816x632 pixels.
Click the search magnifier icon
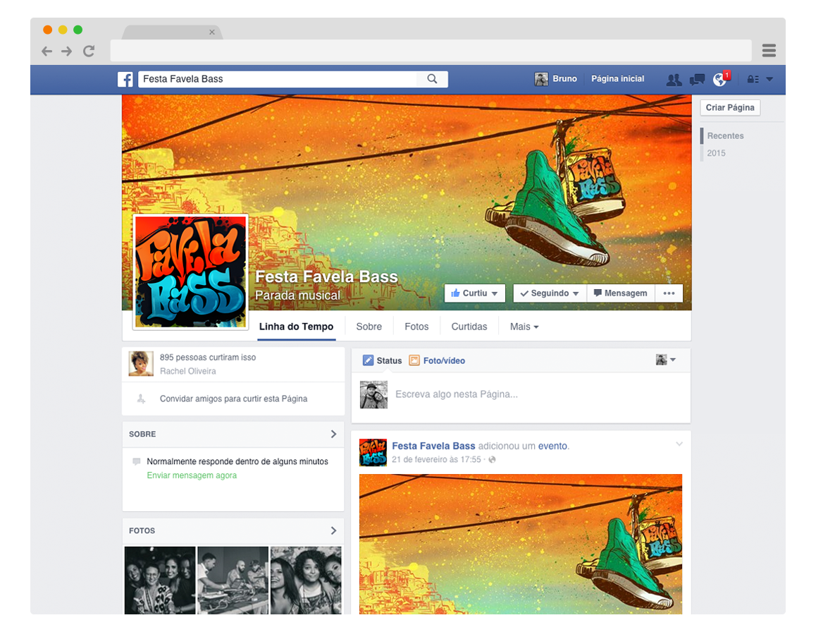(x=432, y=79)
